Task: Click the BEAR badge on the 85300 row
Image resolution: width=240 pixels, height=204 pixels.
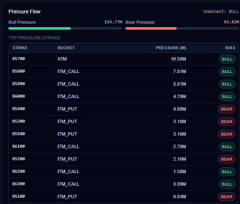Action: (227, 122)
